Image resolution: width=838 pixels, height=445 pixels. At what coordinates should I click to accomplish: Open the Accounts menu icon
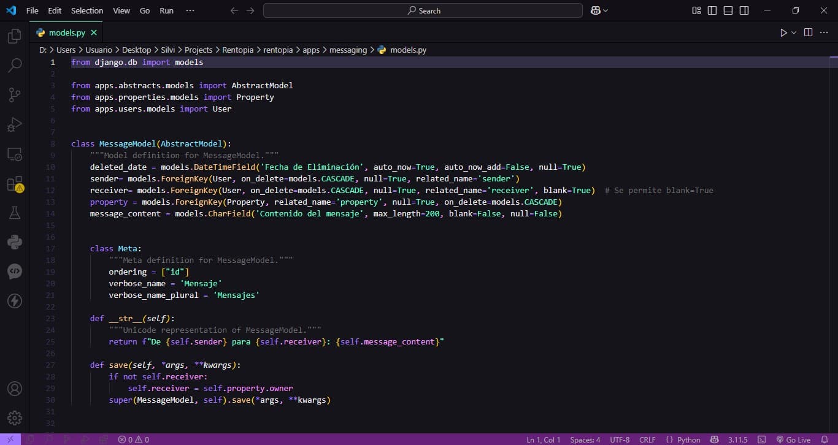(14, 389)
